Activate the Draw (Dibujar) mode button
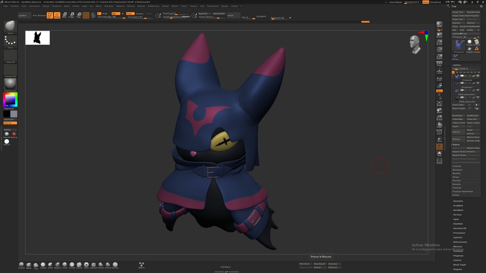Screen dimensions: 486x273 pos(57,15)
